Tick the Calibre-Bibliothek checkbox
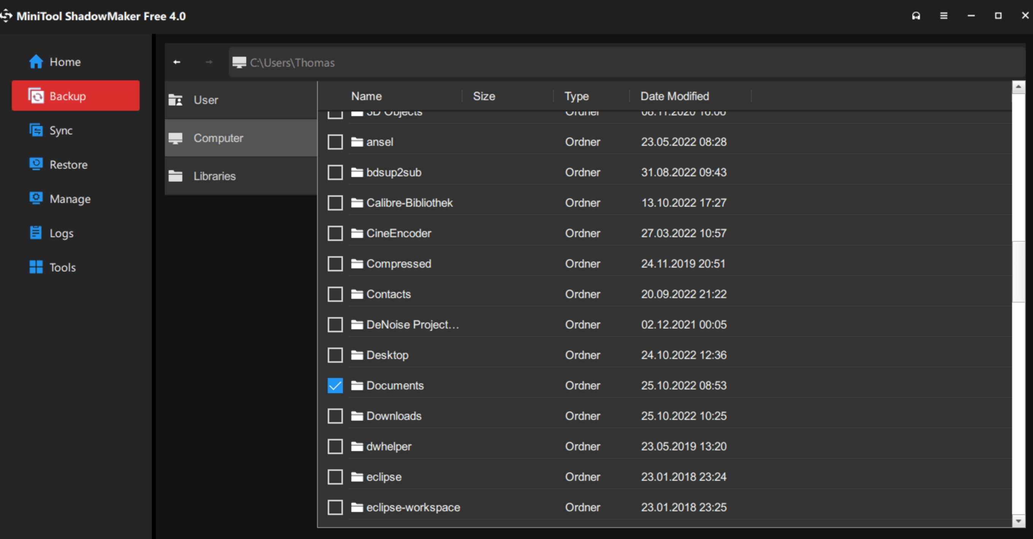This screenshot has height=539, width=1033. 335,203
